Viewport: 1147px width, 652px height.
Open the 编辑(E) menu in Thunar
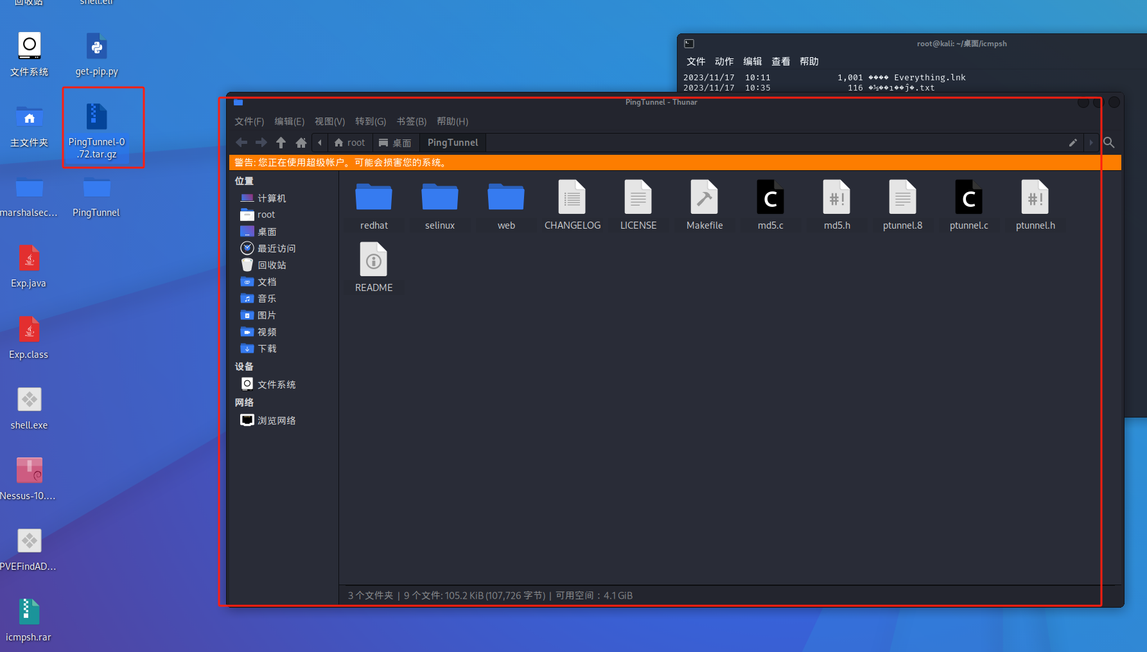[x=289, y=121]
